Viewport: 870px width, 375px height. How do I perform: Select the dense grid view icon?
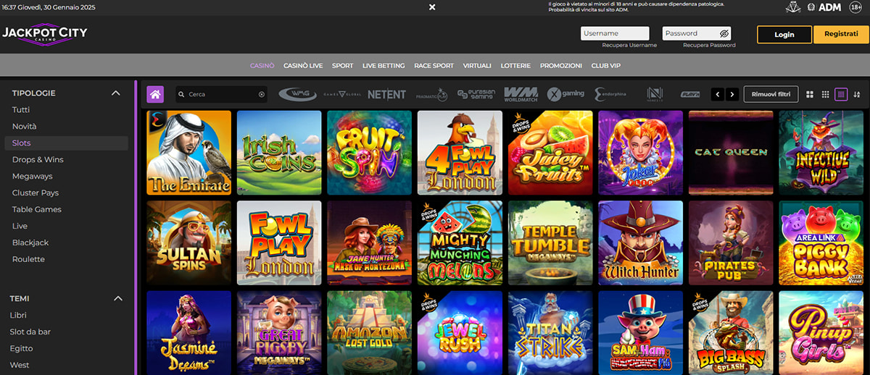[x=841, y=94]
